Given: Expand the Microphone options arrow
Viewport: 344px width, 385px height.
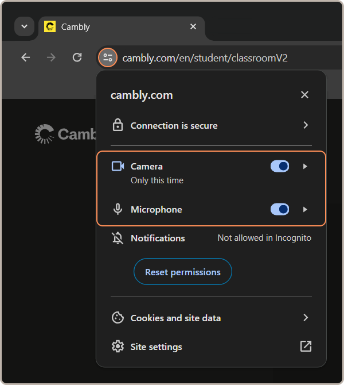Looking at the screenshot, I should click(x=305, y=210).
